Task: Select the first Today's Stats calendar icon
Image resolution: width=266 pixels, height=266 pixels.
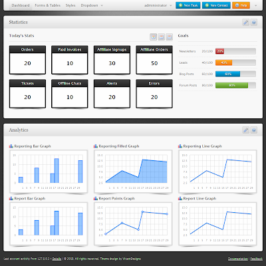Action: point(154,37)
